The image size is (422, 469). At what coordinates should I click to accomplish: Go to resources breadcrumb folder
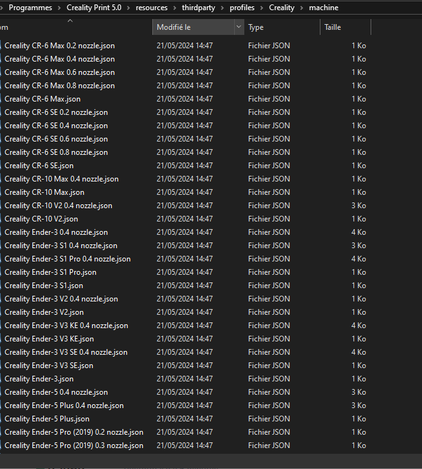click(x=152, y=8)
